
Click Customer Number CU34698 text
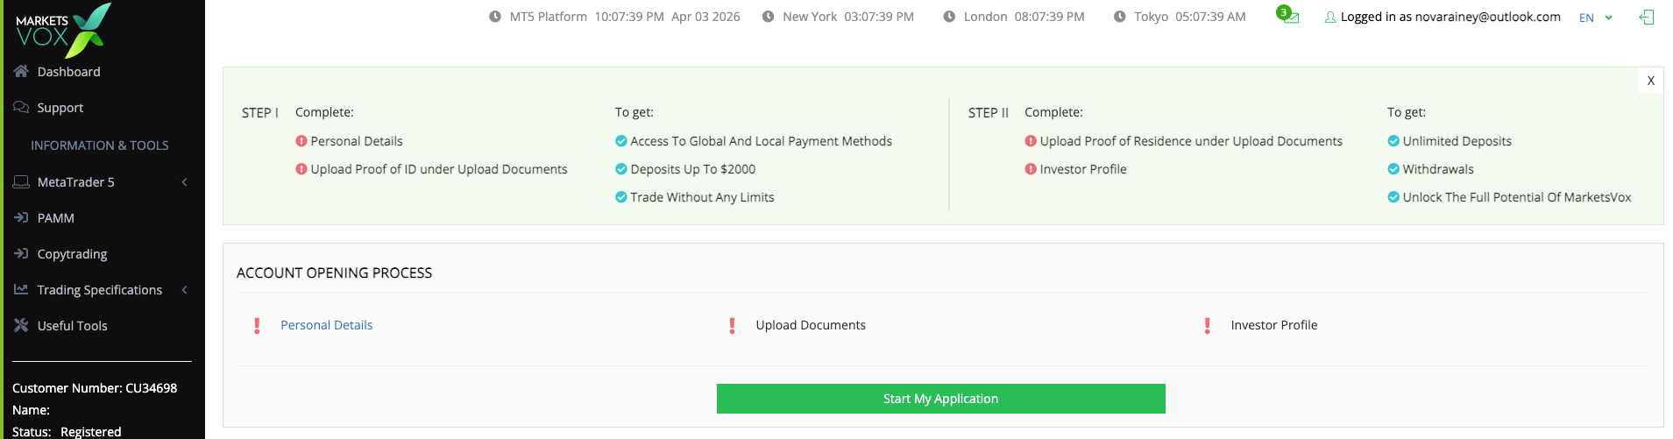pyautogui.click(x=95, y=388)
